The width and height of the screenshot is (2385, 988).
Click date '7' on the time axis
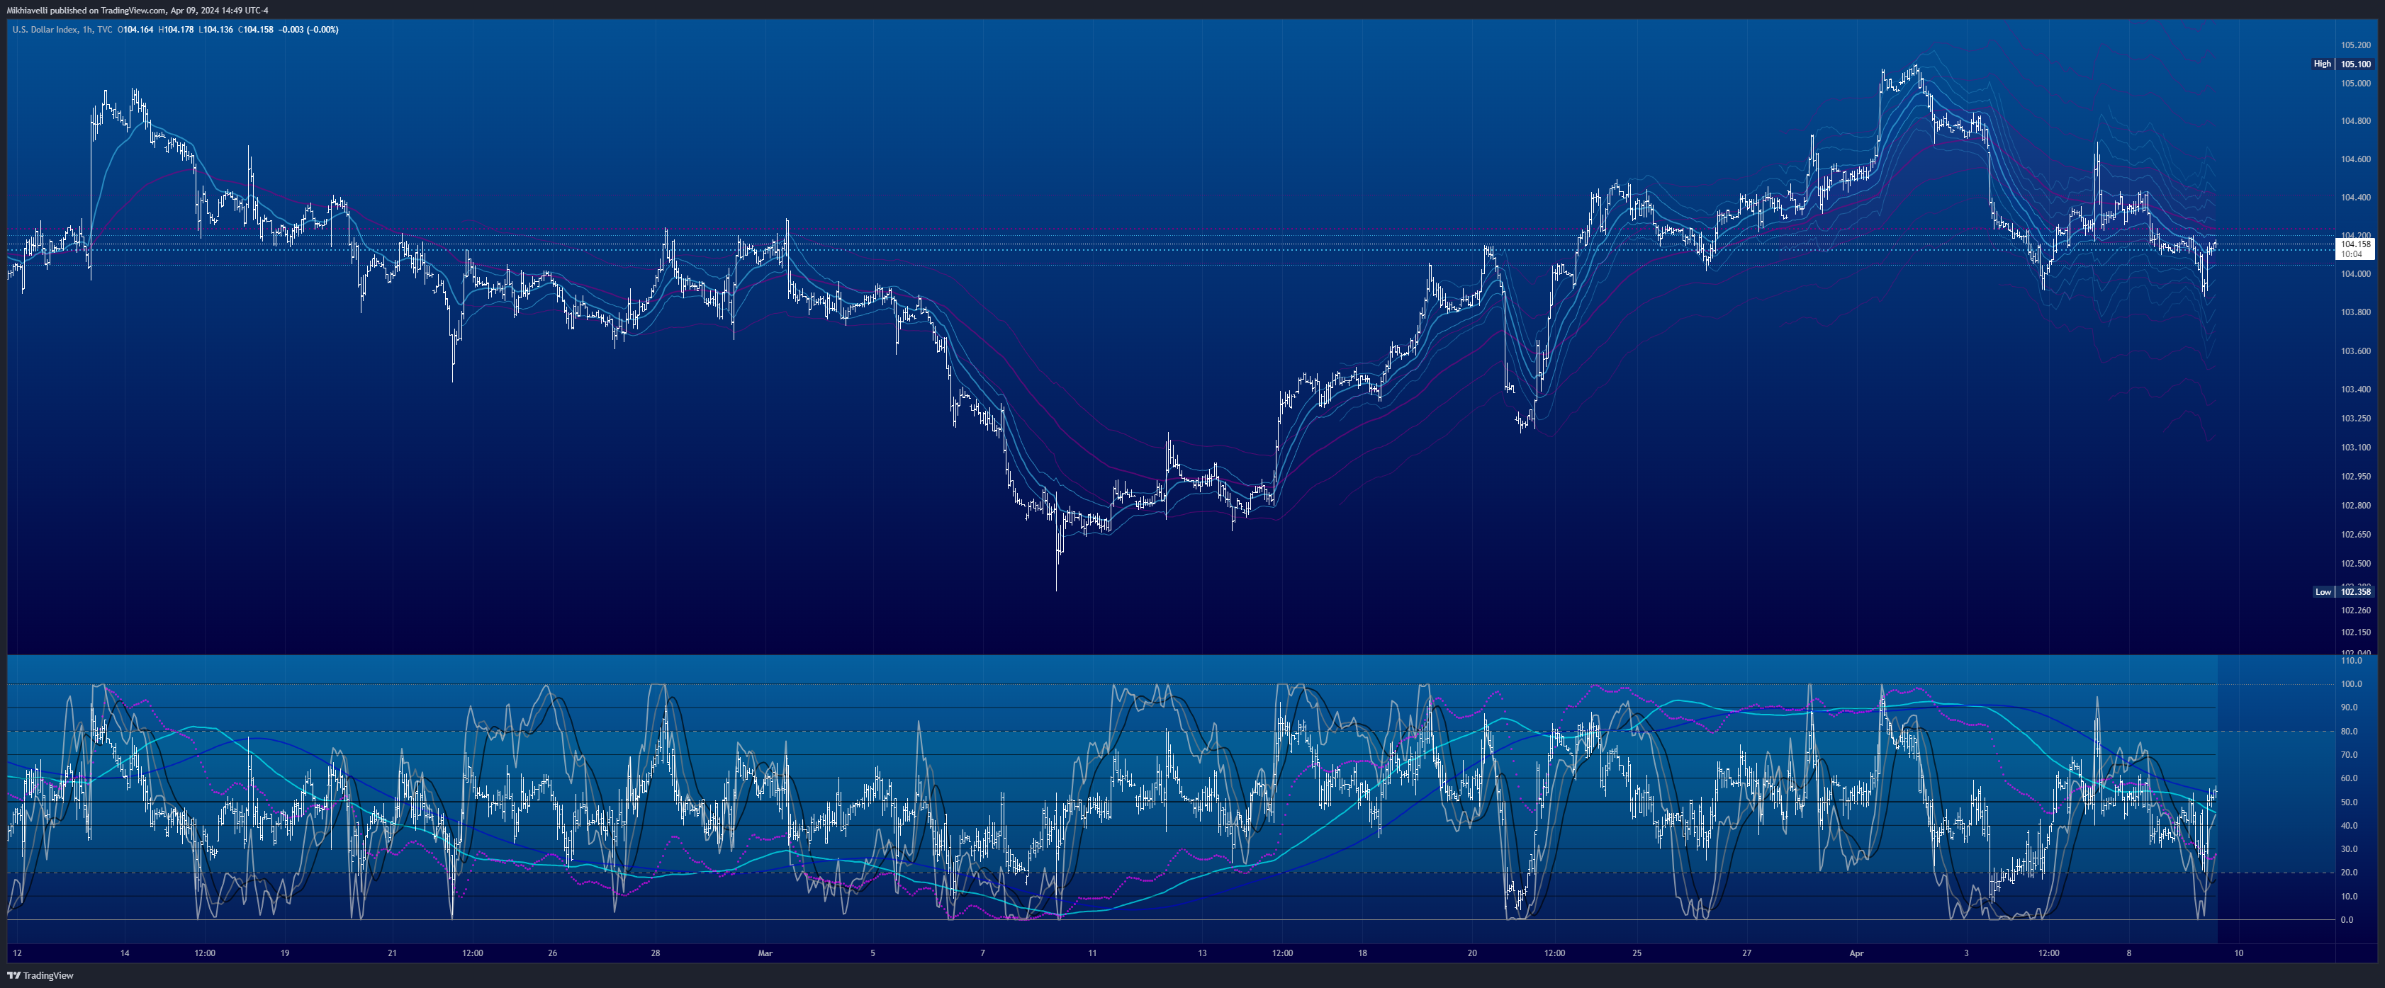[982, 953]
